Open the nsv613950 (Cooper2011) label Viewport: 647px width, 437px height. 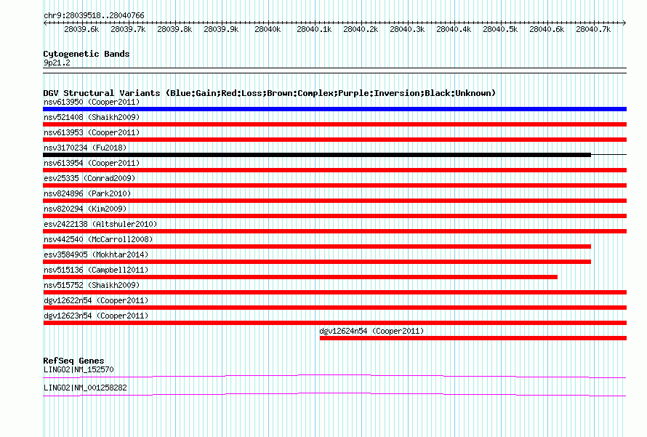click(x=92, y=102)
